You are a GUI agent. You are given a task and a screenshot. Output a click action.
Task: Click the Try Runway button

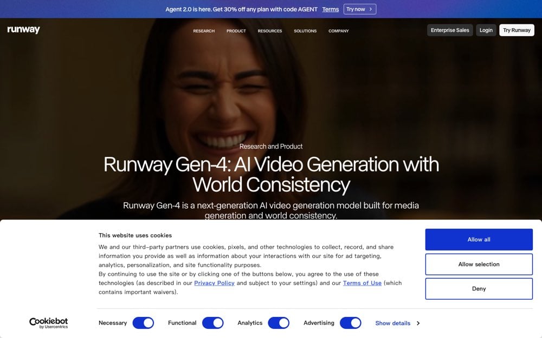517,30
